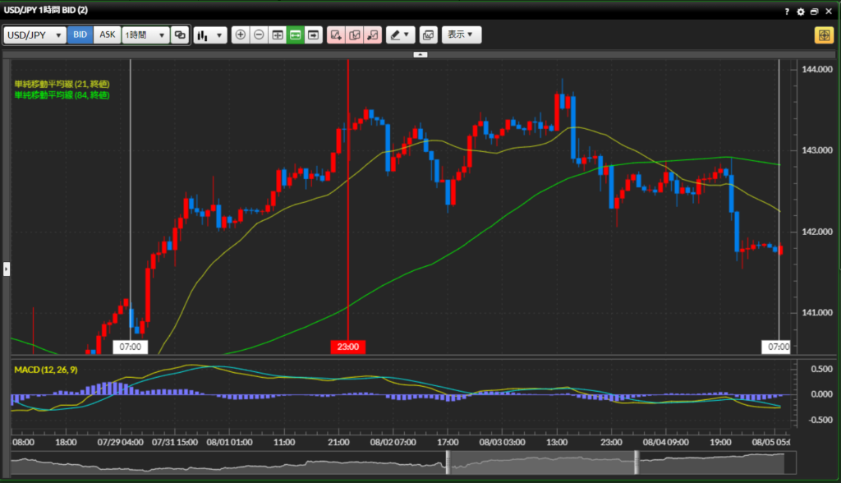Click the zoom in (plus) chart icon

[240, 35]
